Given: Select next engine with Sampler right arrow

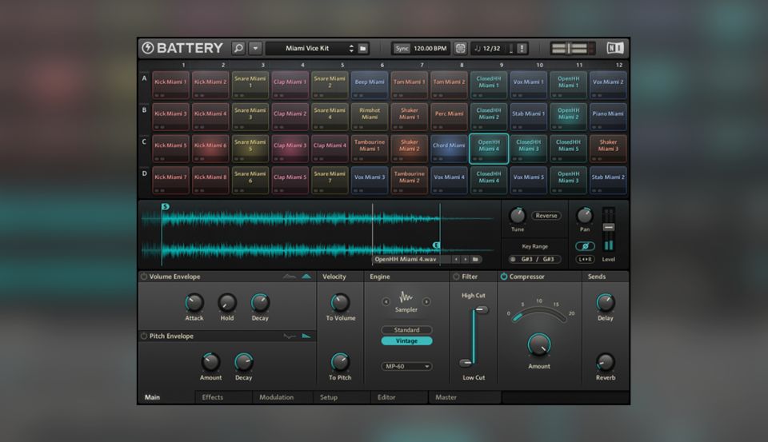Looking at the screenshot, I should tap(426, 301).
